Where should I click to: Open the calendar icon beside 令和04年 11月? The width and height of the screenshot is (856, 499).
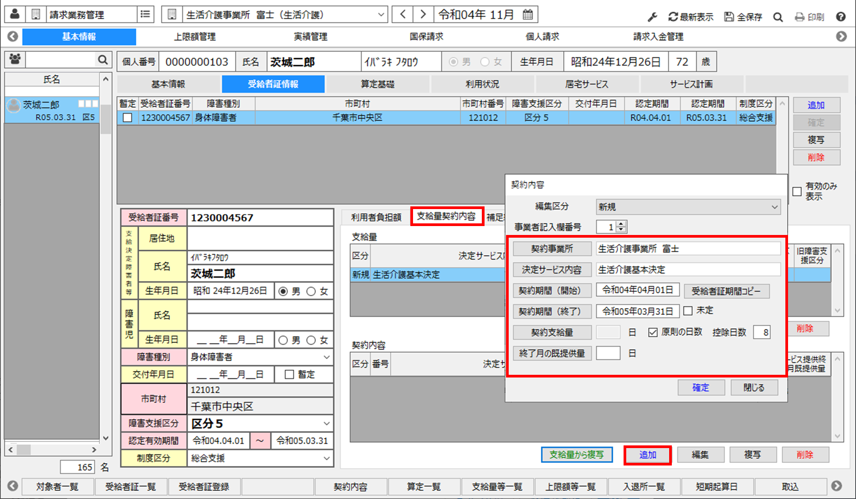[528, 14]
